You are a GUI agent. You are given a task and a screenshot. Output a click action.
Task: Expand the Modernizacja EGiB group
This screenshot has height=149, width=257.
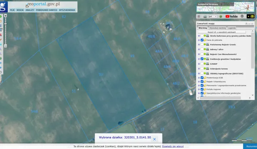pyautogui.click(x=199, y=78)
